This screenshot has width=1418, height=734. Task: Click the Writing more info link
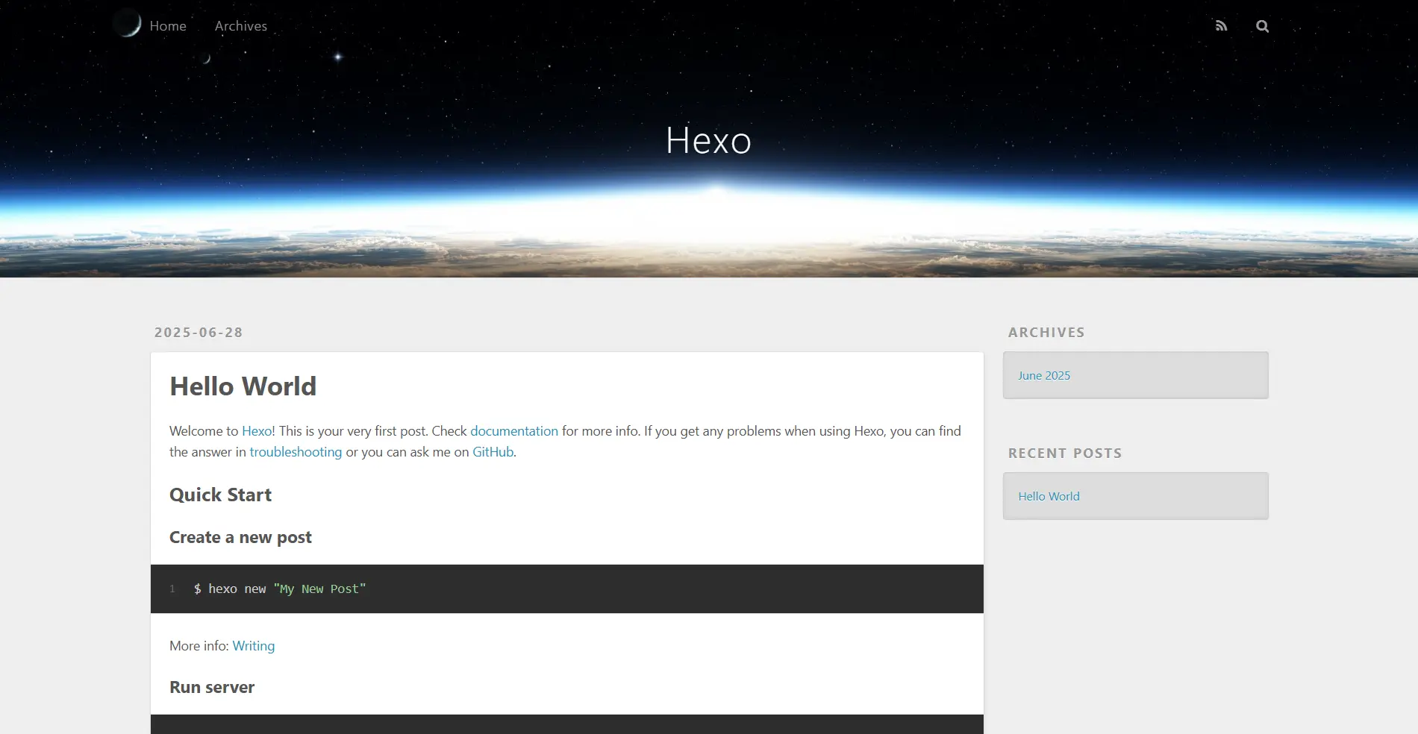[253, 646]
